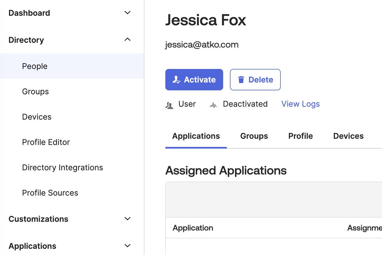This screenshot has width=382, height=255.
Task: Expand the Applications sidebar chevron
Action: tap(128, 246)
